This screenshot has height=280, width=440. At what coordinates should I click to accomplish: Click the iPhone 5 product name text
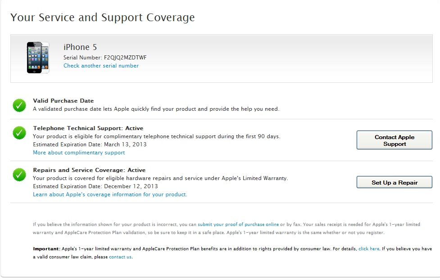pyautogui.click(x=80, y=47)
